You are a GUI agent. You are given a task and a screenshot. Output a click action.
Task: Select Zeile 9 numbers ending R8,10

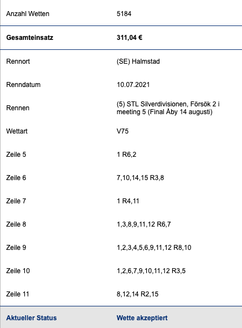pyautogui.click(x=154, y=248)
